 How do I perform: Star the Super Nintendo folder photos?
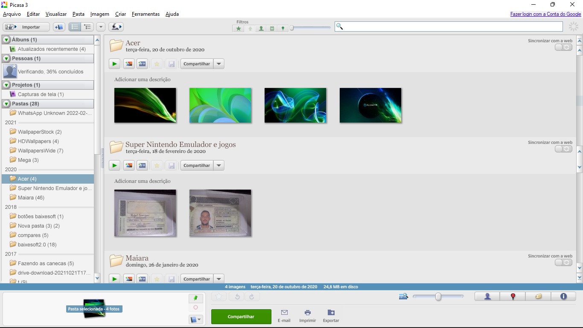157,165
